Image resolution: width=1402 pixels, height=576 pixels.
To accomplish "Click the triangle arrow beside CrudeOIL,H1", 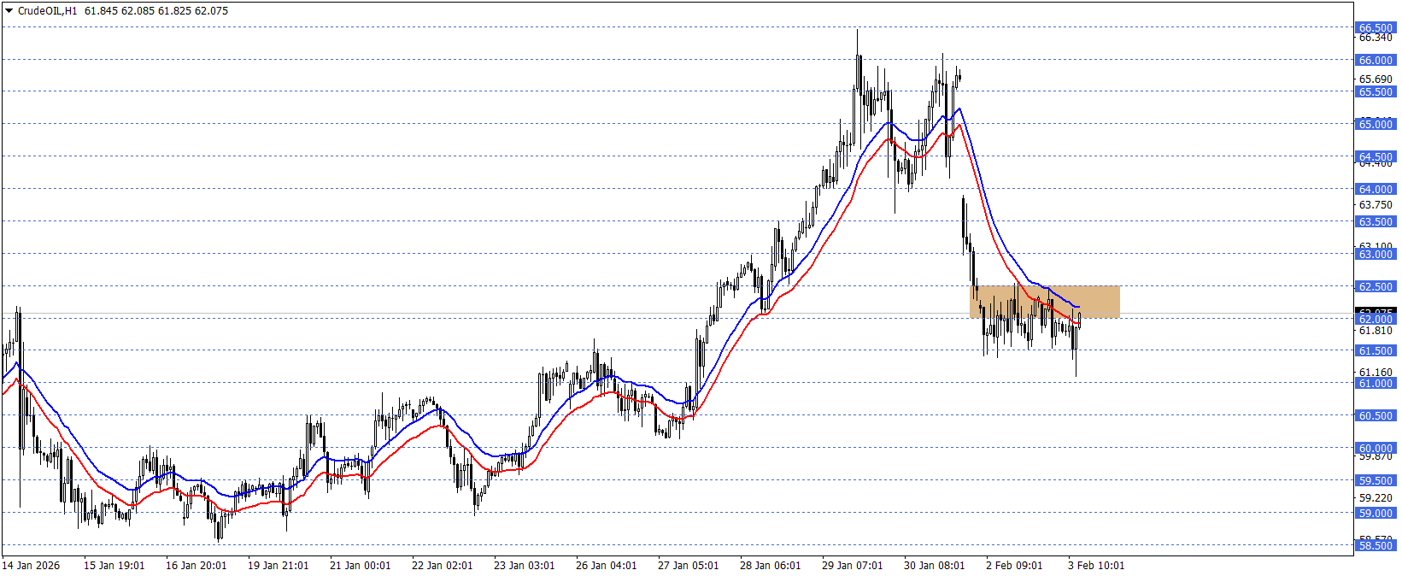I will click(9, 11).
